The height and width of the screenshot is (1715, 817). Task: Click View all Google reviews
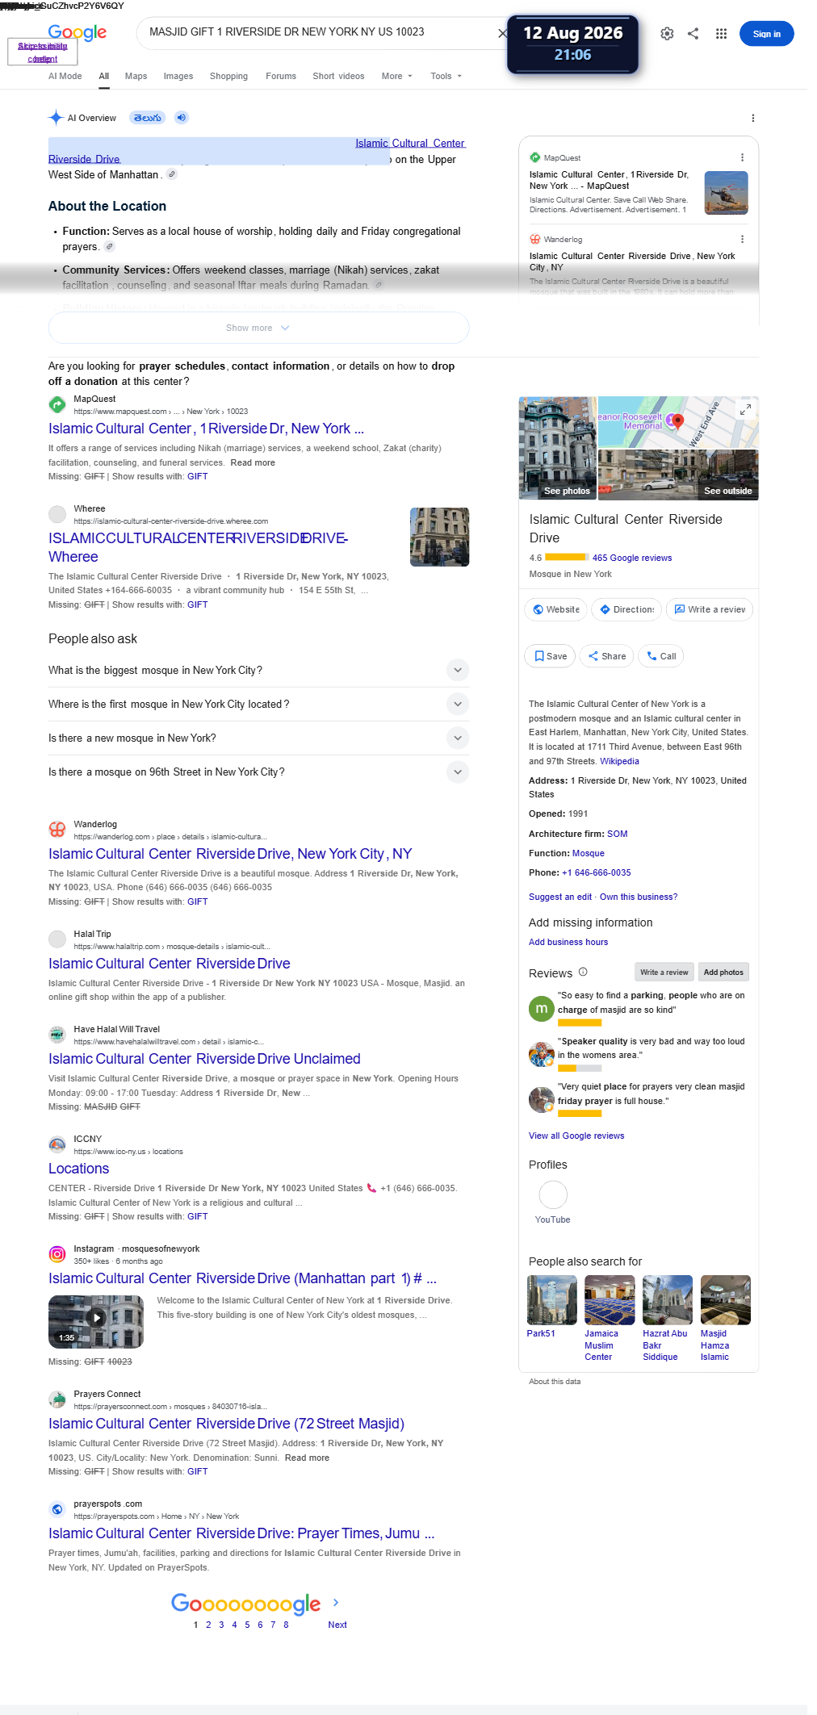(x=576, y=1136)
